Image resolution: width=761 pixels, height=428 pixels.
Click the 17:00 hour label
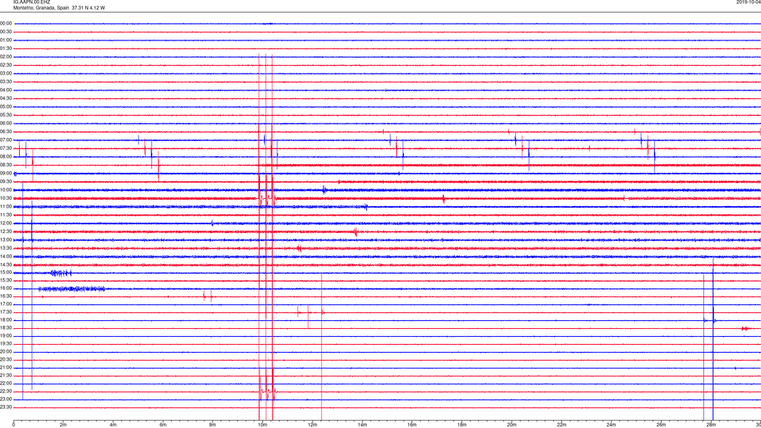tap(6, 304)
